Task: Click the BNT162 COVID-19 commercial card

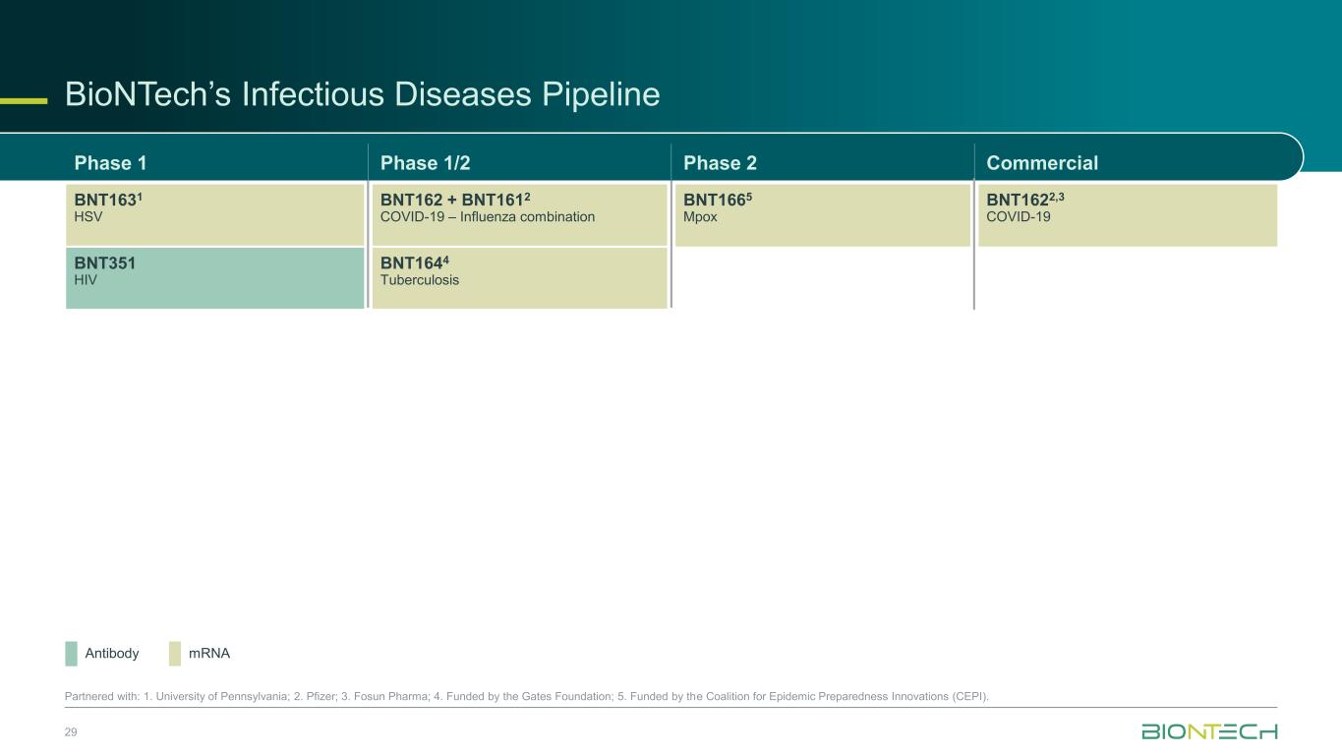Action: click(x=1128, y=214)
